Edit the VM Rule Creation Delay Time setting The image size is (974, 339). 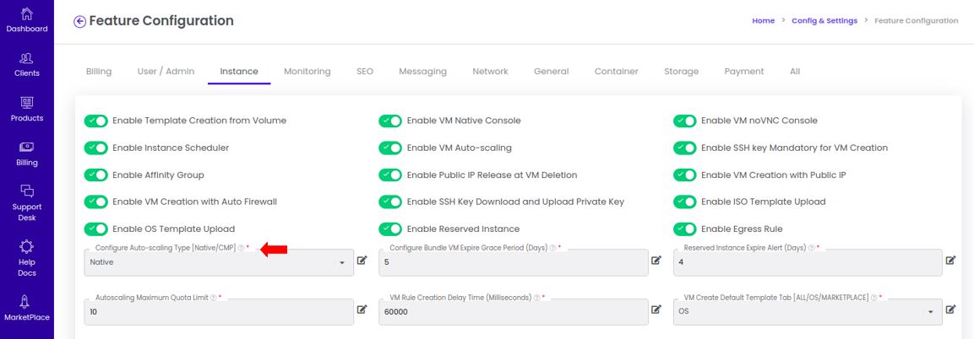[656, 309]
